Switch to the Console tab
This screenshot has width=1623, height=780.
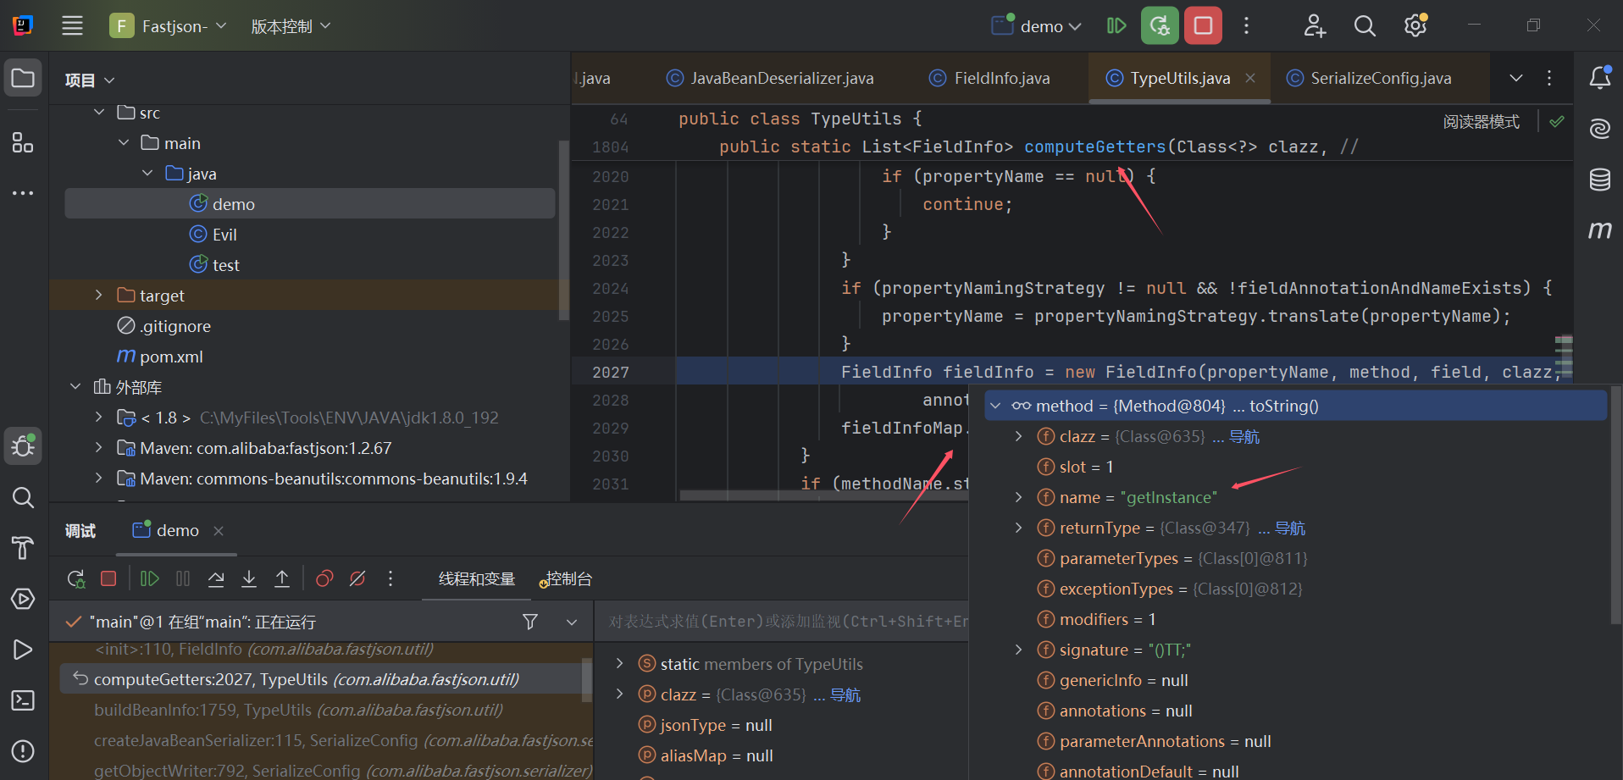tap(566, 579)
